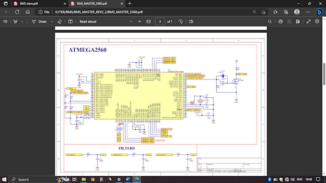
Task: Click the Edge icon on taskbar
Action: tap(137, 180)
